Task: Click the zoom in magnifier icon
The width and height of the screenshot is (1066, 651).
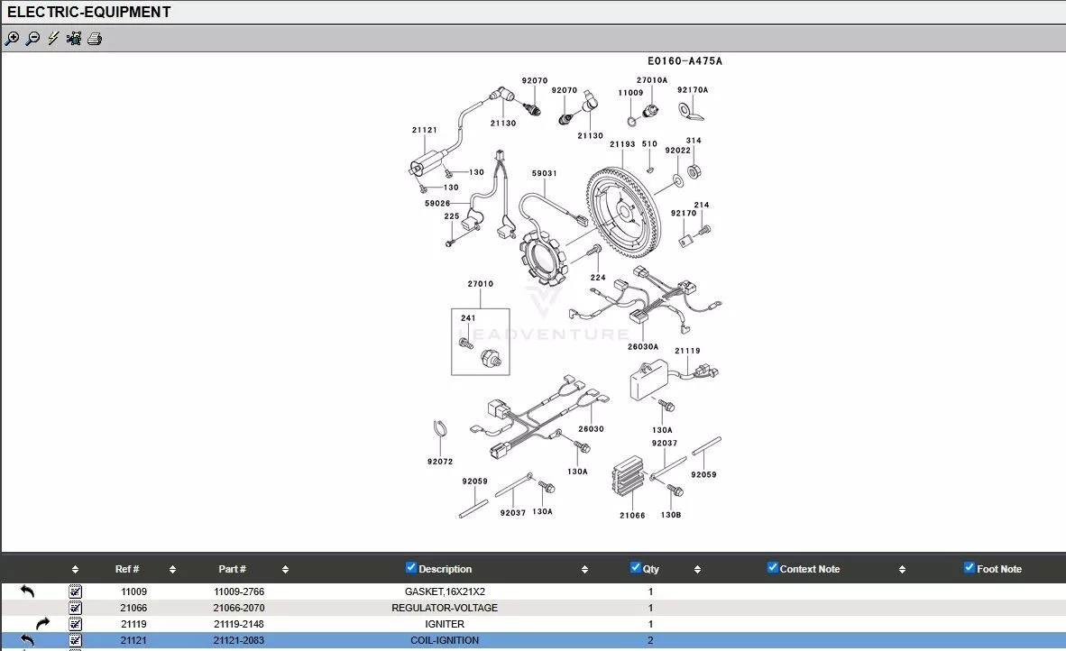Action: (x=12, y=39)
